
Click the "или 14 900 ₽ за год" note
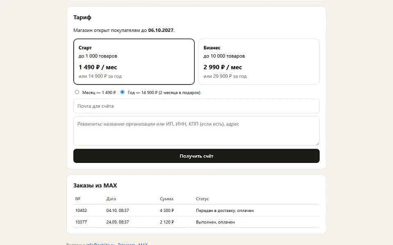pos(100,76)
